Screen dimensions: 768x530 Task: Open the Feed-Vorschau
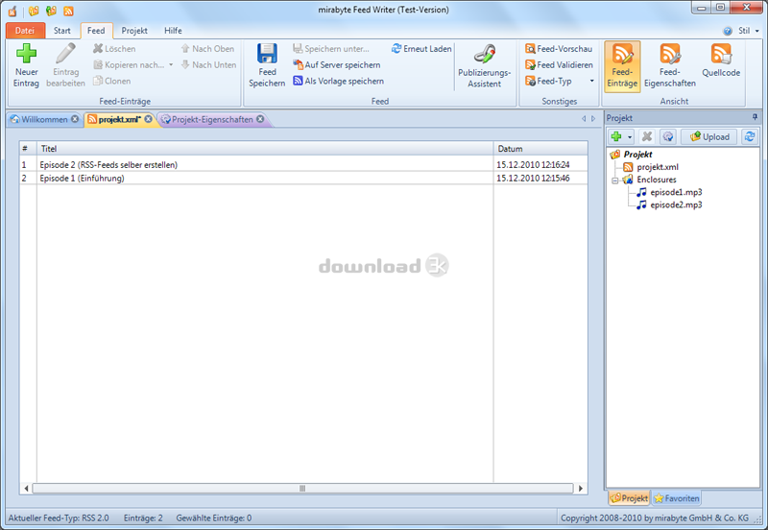tap(559, 49)
